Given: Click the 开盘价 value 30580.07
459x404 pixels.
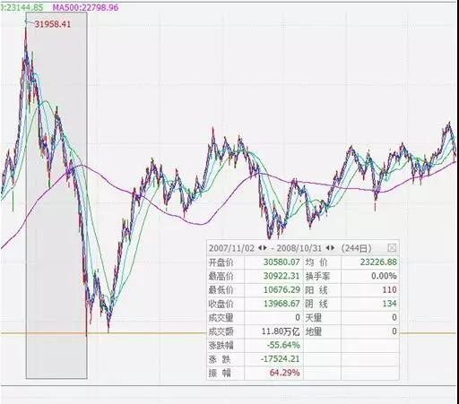Looking at the screenshot, I should pos(281,262).
